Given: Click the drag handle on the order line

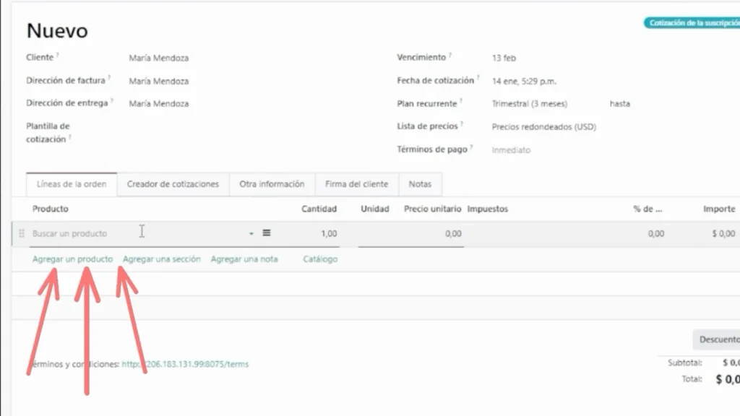Looking at the screenshot, I should [x=21, y=234].
